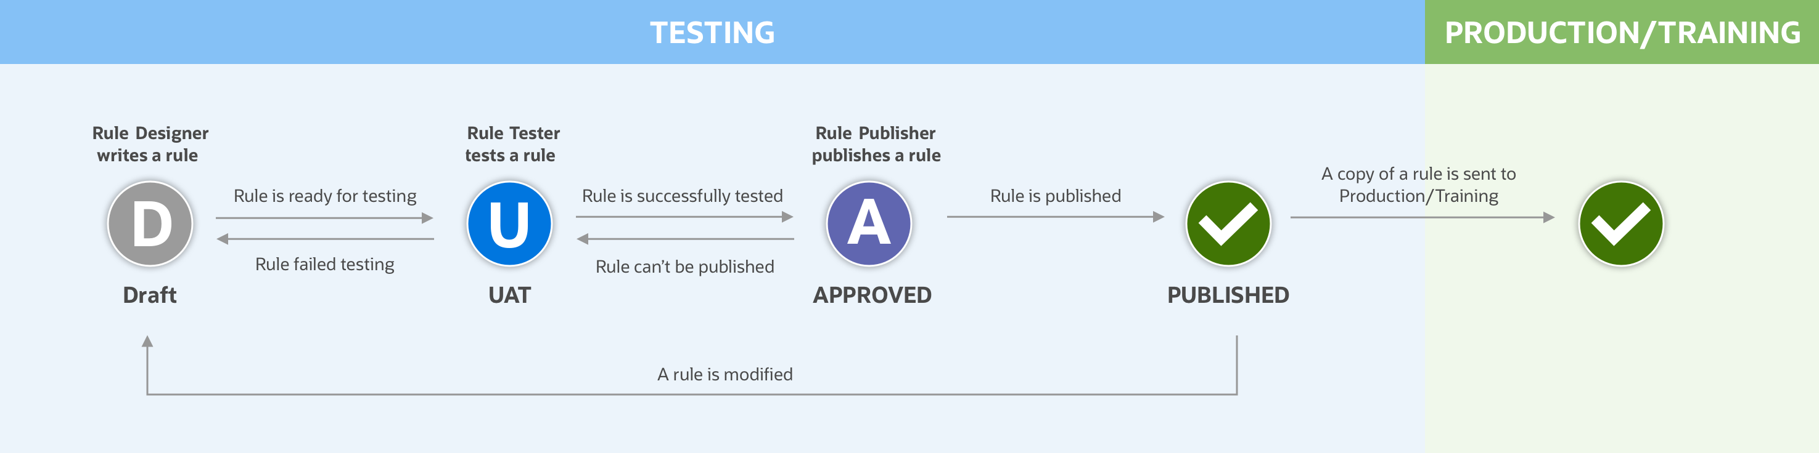
Task: Select 'A rule is modified' label
Action: (x=725, y=374)
